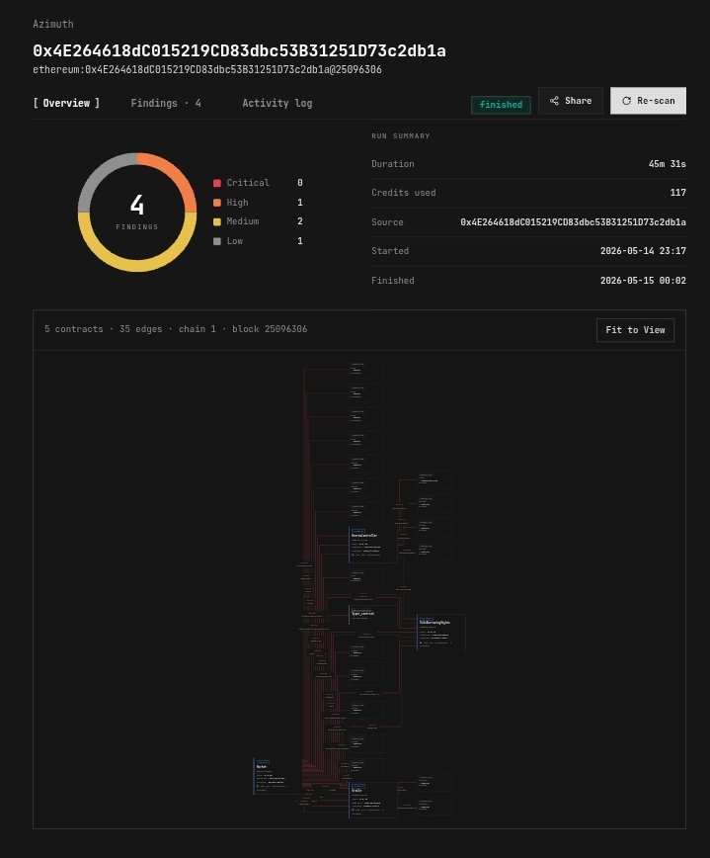The image size is (710, 858).
Task: Click the RUN SUMMARY heading
Action: tap(401, 136)
